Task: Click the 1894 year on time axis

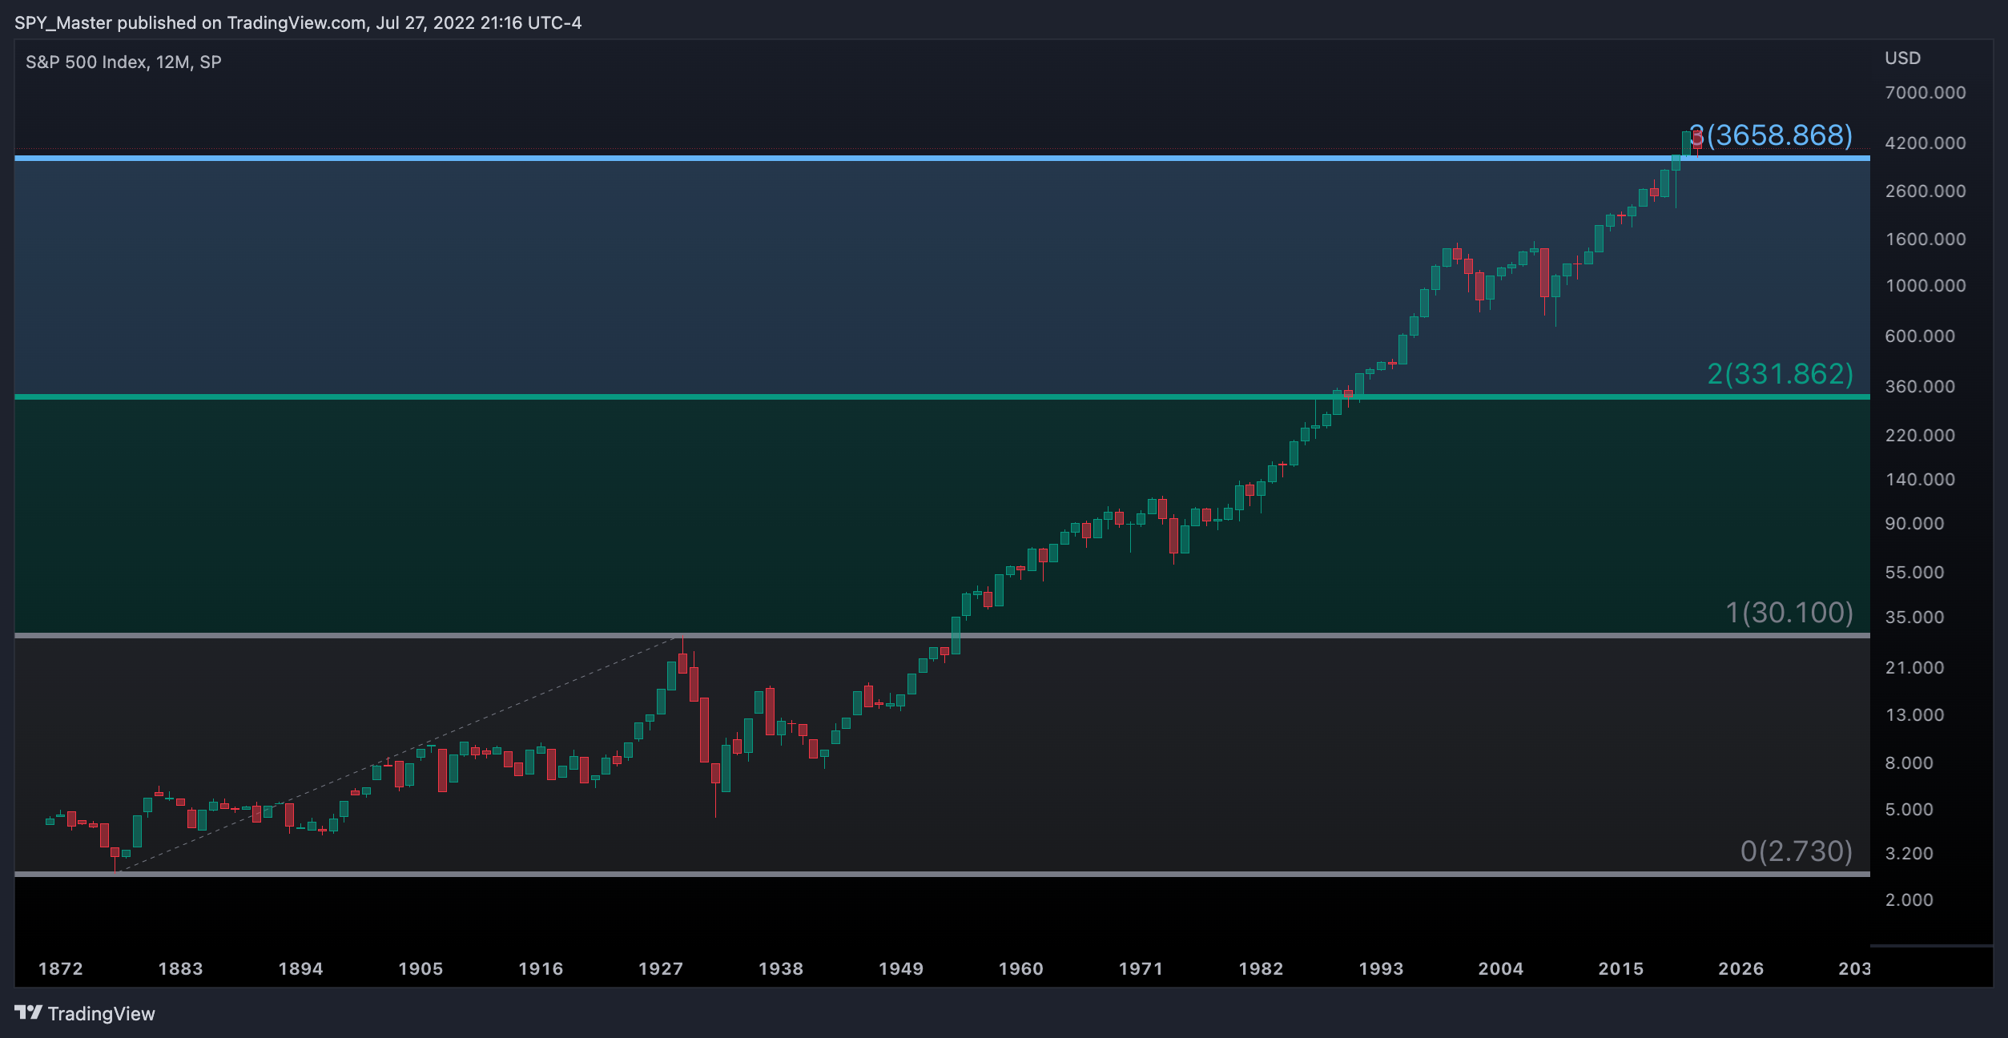Action: coord(301,969)
